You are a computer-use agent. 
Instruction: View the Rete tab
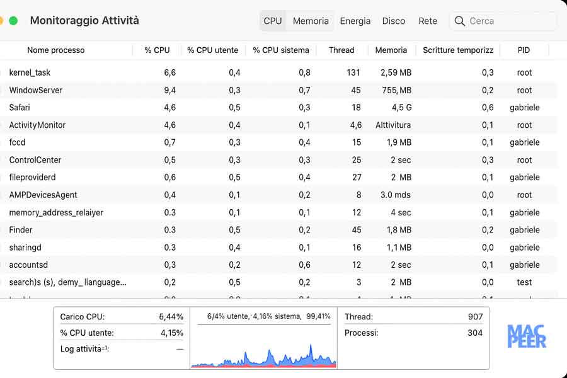coord(428,21)
